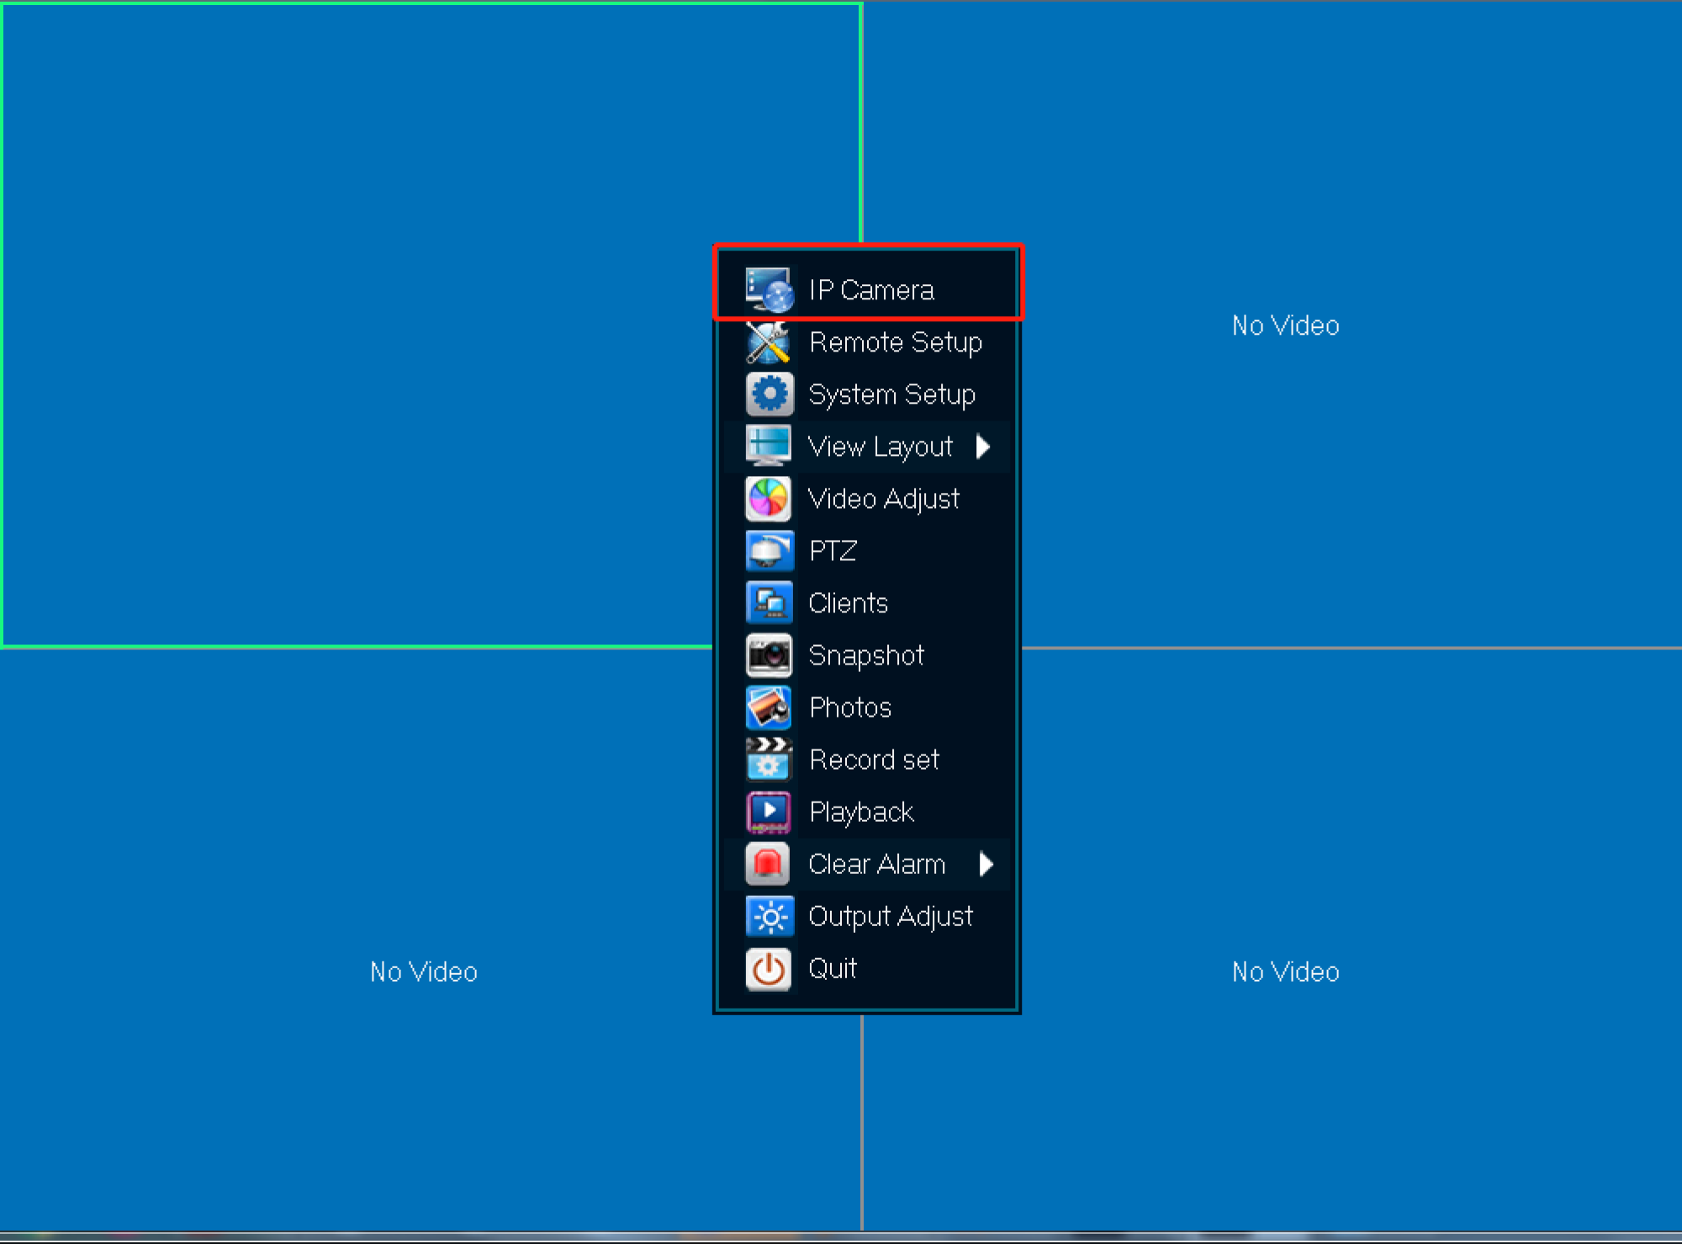Image resolution: width=1682 pixels, height=1244 pixels.
Task: Open System Setup from context menu
Action: (x=891, y=394)
